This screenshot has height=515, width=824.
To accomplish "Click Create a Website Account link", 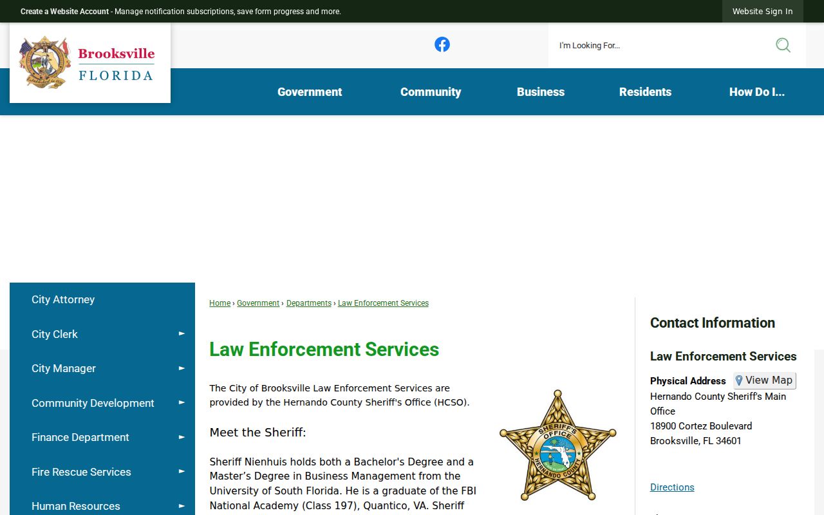I will 64,12.
